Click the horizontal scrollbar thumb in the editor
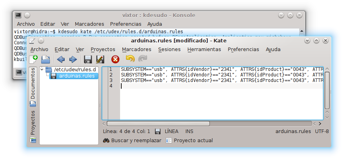Viewport: 342px width, 158px height. 158,124
